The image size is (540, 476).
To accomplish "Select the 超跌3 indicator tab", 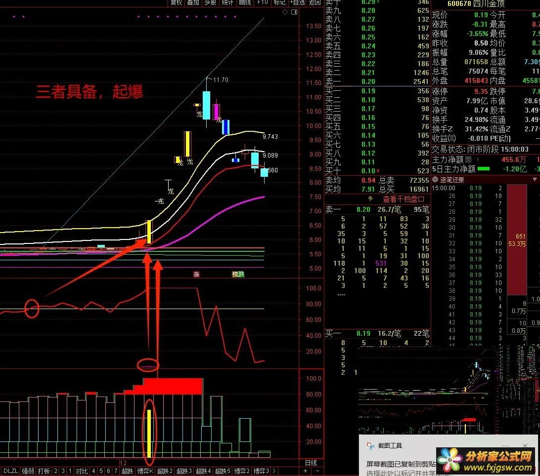I will [x=184, y=471].
